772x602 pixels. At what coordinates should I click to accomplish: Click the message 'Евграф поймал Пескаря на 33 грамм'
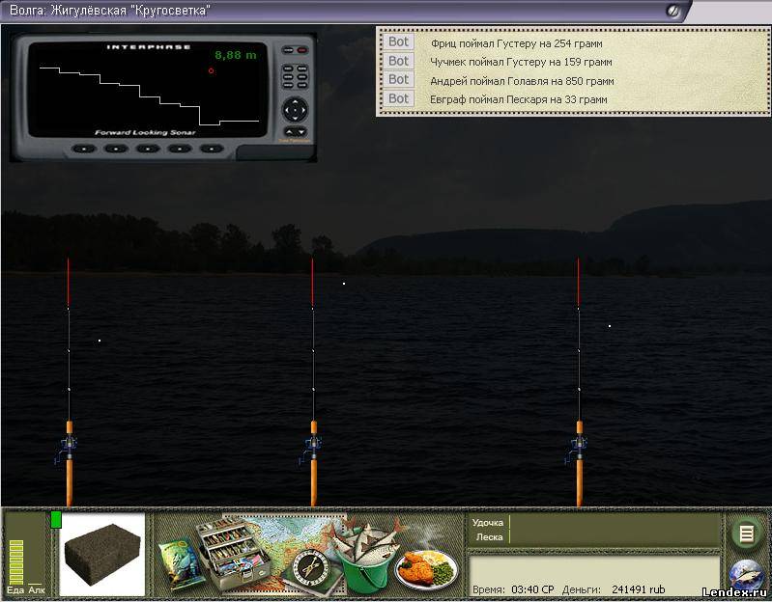pyautogui.click(x=519, y=99)
